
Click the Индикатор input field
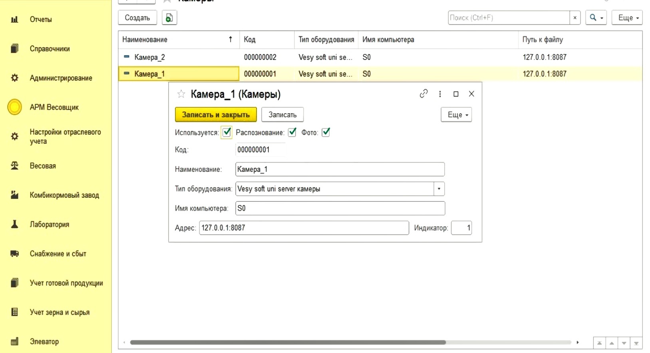[x=461, y=228]
